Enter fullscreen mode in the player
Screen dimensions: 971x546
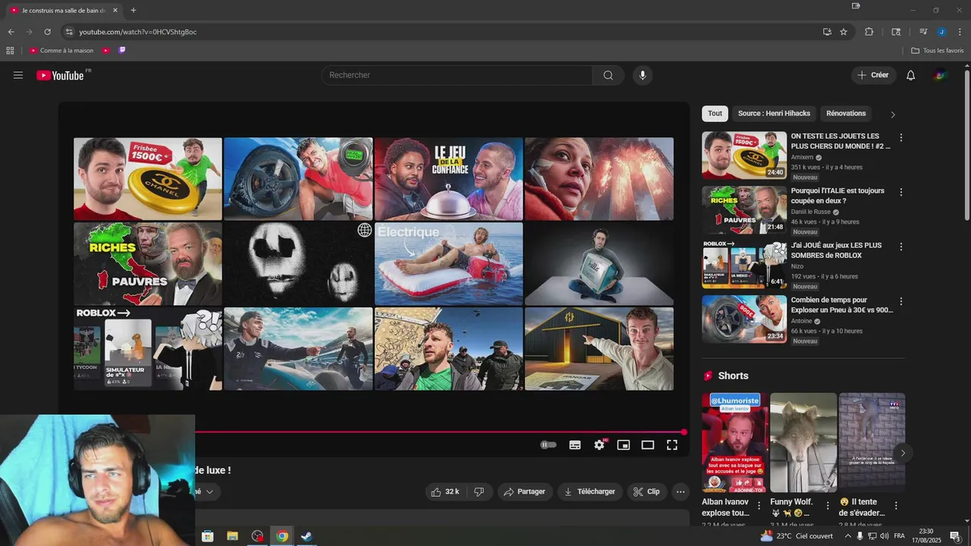coord(672,445)
